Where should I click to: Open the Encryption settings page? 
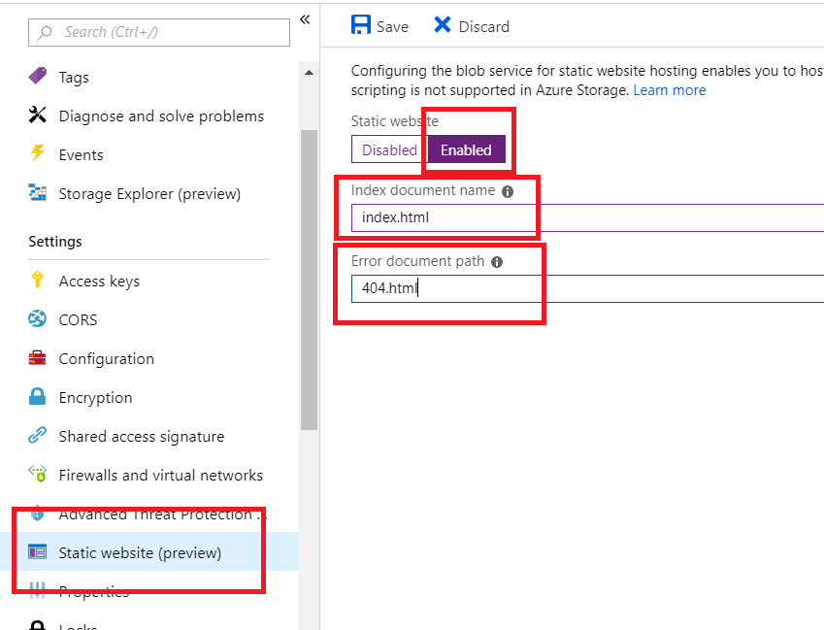point(96,398)
